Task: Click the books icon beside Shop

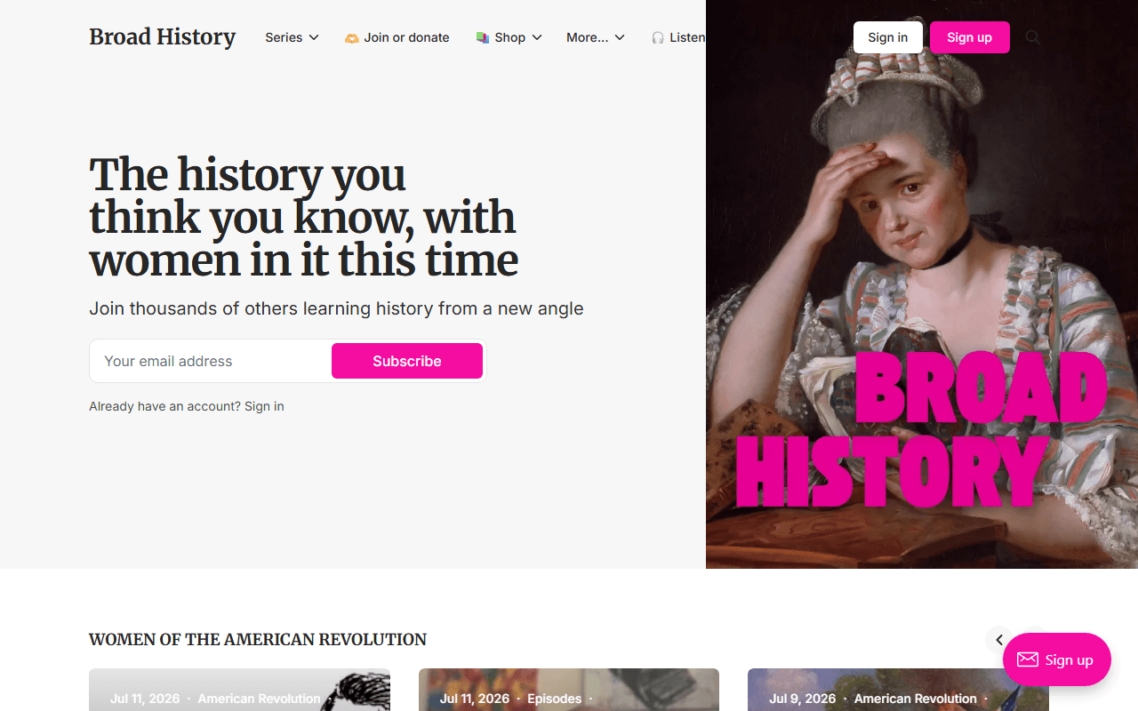Action: (483, 38)
